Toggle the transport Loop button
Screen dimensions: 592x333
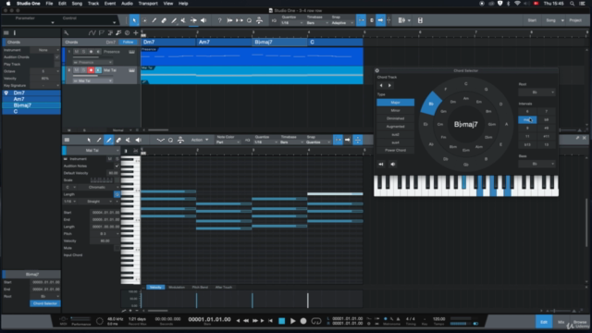pyautogui.click(x=316, y=321)
